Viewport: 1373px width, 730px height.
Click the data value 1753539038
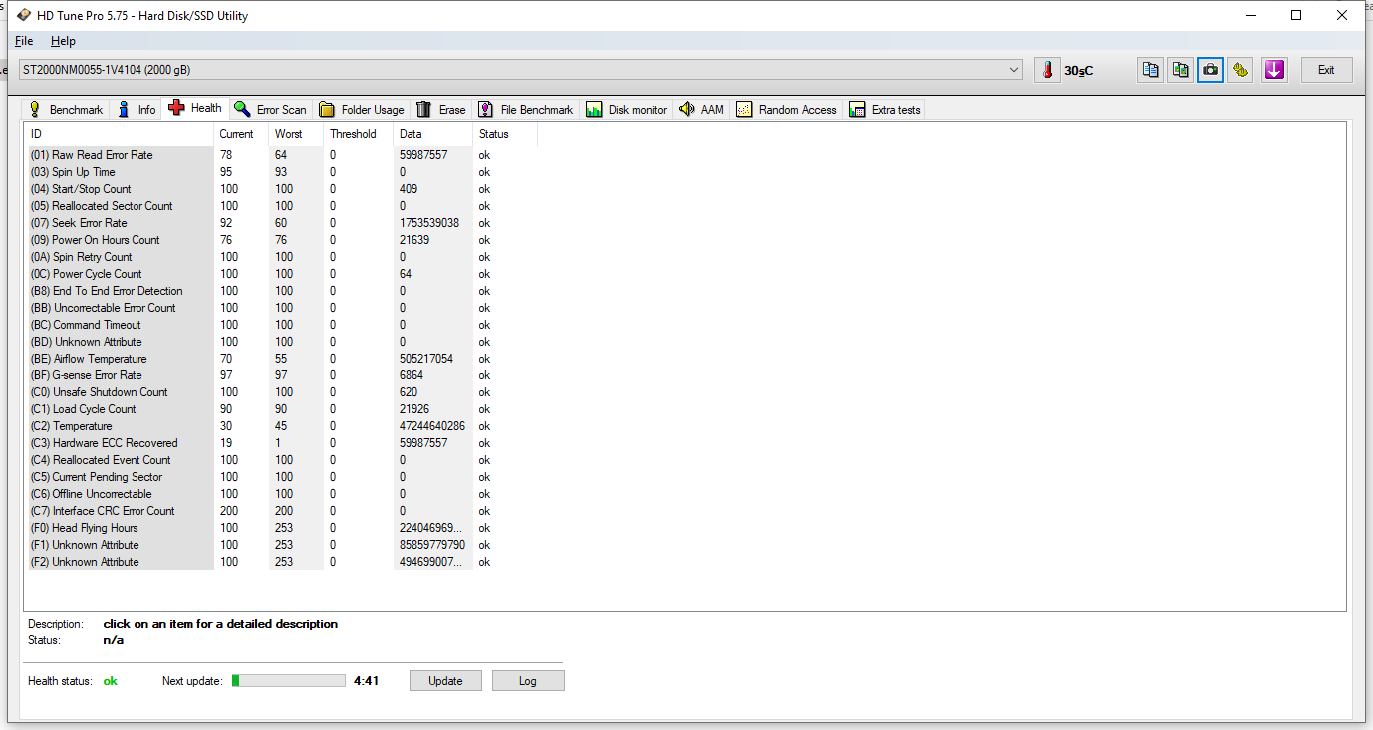coord(429,223)
